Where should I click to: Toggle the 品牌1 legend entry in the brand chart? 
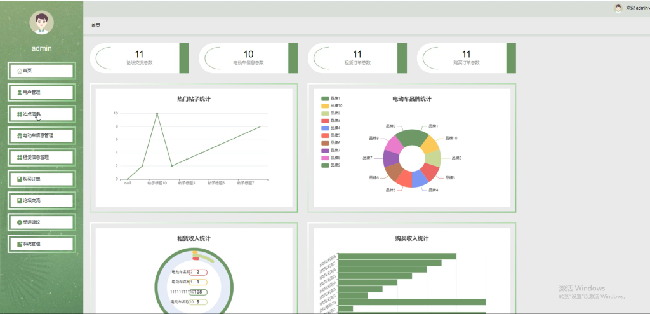330,99
